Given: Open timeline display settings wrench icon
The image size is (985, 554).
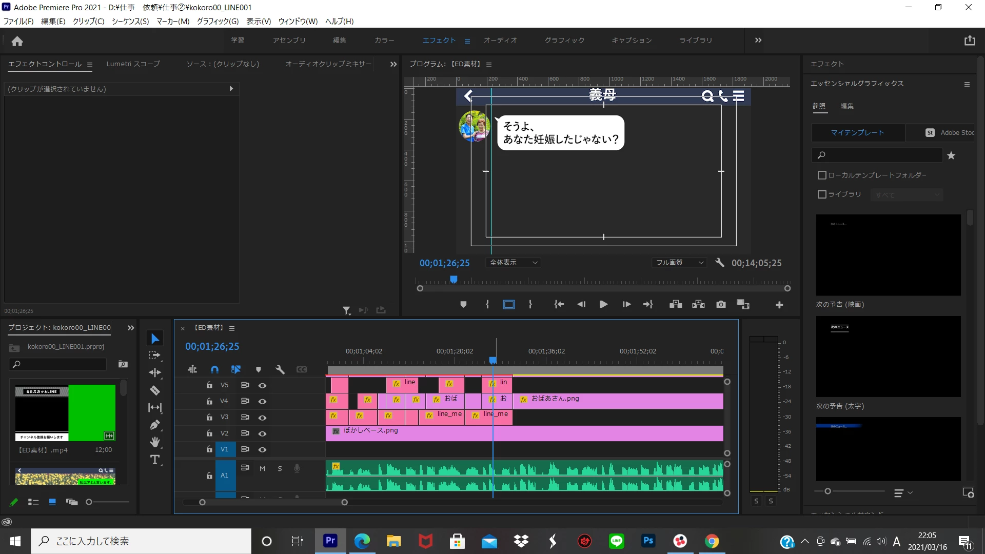Looking at the screenshot, I should tap(280, 369).
